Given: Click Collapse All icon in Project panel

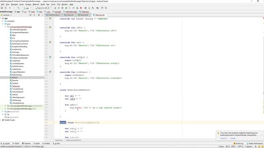Looking at the screenshot, I should pos(34,15).
